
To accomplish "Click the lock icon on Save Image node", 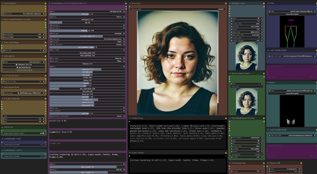I will 225,3.
